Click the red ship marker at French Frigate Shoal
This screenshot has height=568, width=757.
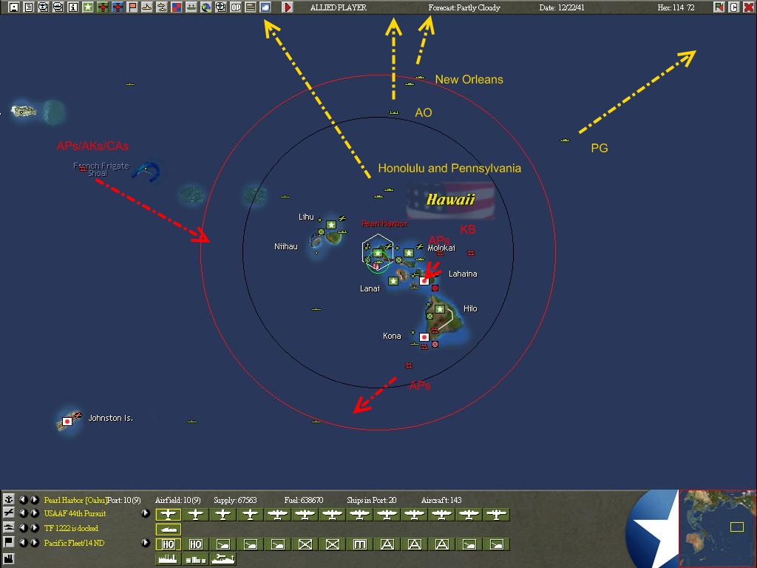[x=83, y=169]
